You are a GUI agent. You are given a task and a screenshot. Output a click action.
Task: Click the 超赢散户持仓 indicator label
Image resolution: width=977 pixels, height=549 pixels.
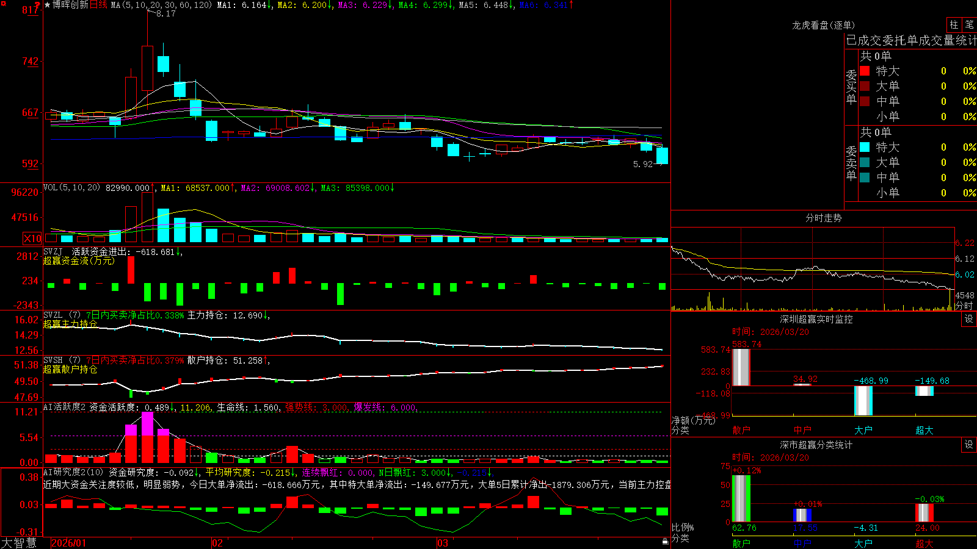coord(70,369)
